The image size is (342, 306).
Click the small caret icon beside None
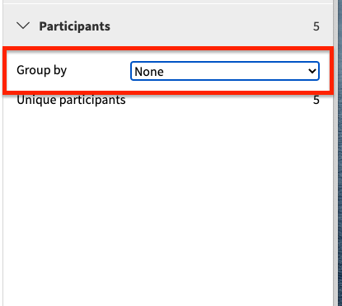312,71
